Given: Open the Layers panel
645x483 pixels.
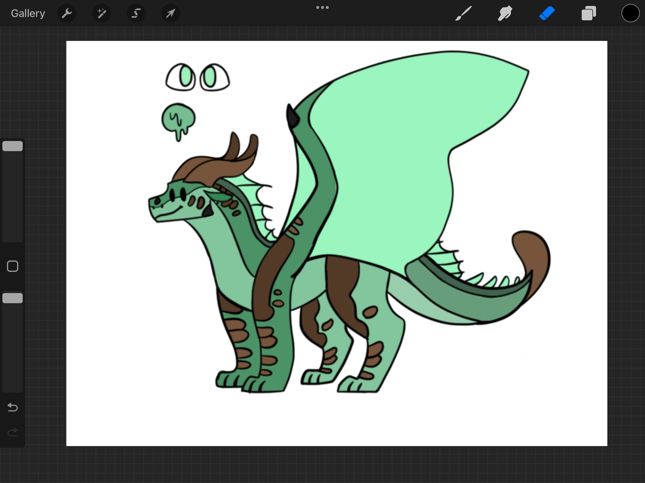Looking at the screenshot, I should [589, 13].
